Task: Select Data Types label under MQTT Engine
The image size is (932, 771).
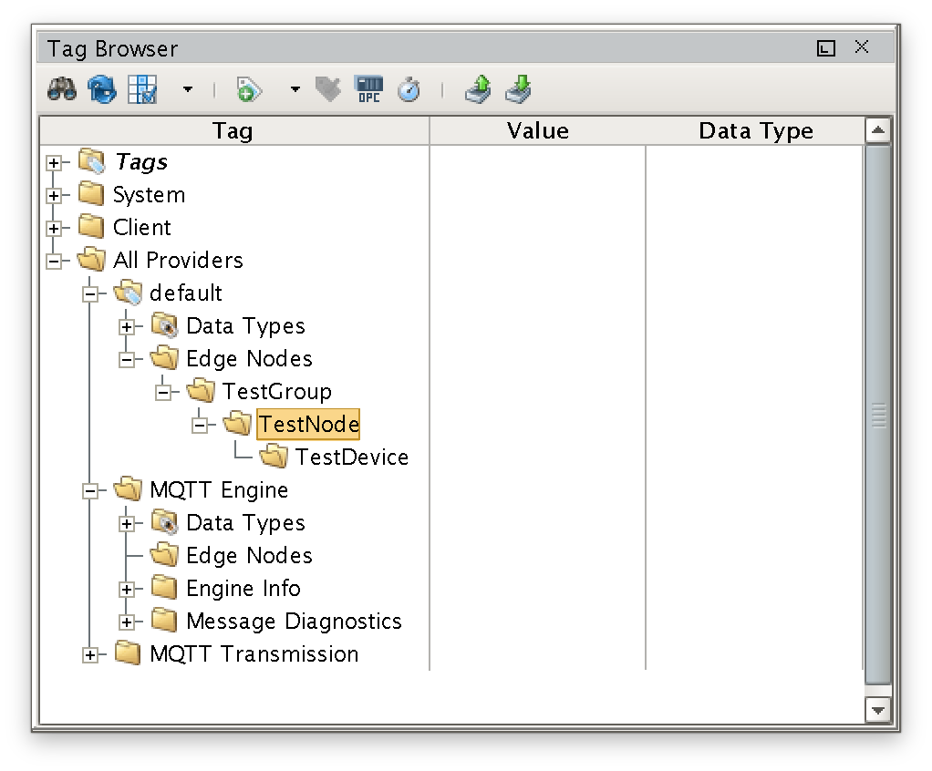Action: 245,523
